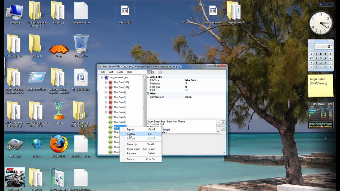Expand the MiscData[2] tree node
The height and width of the screenshot is (191, 340).
pyautogui.click(x=106, y=102)
